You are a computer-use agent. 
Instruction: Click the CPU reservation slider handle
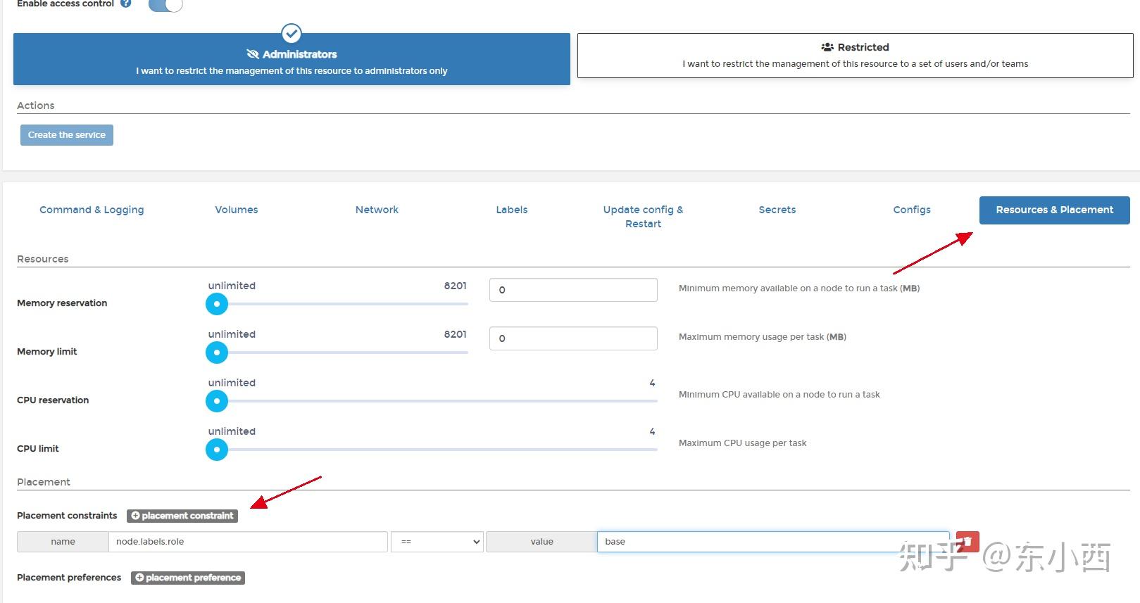[x=217, y=401]
